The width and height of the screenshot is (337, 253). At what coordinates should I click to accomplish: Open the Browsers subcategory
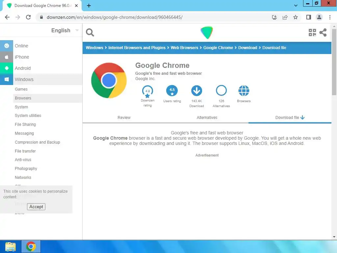pyautogui.click(x=23, y=98)
